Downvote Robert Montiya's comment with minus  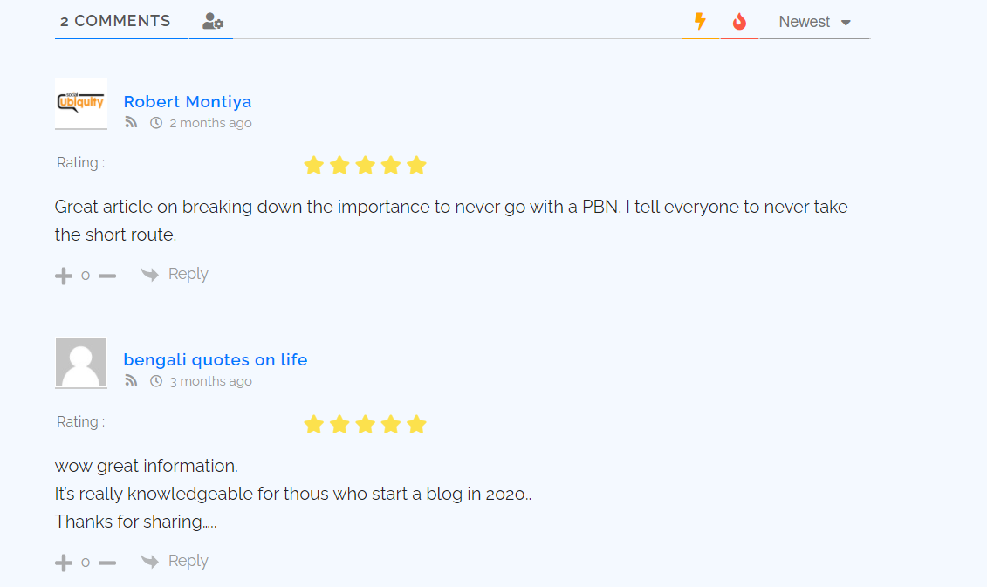107,276
